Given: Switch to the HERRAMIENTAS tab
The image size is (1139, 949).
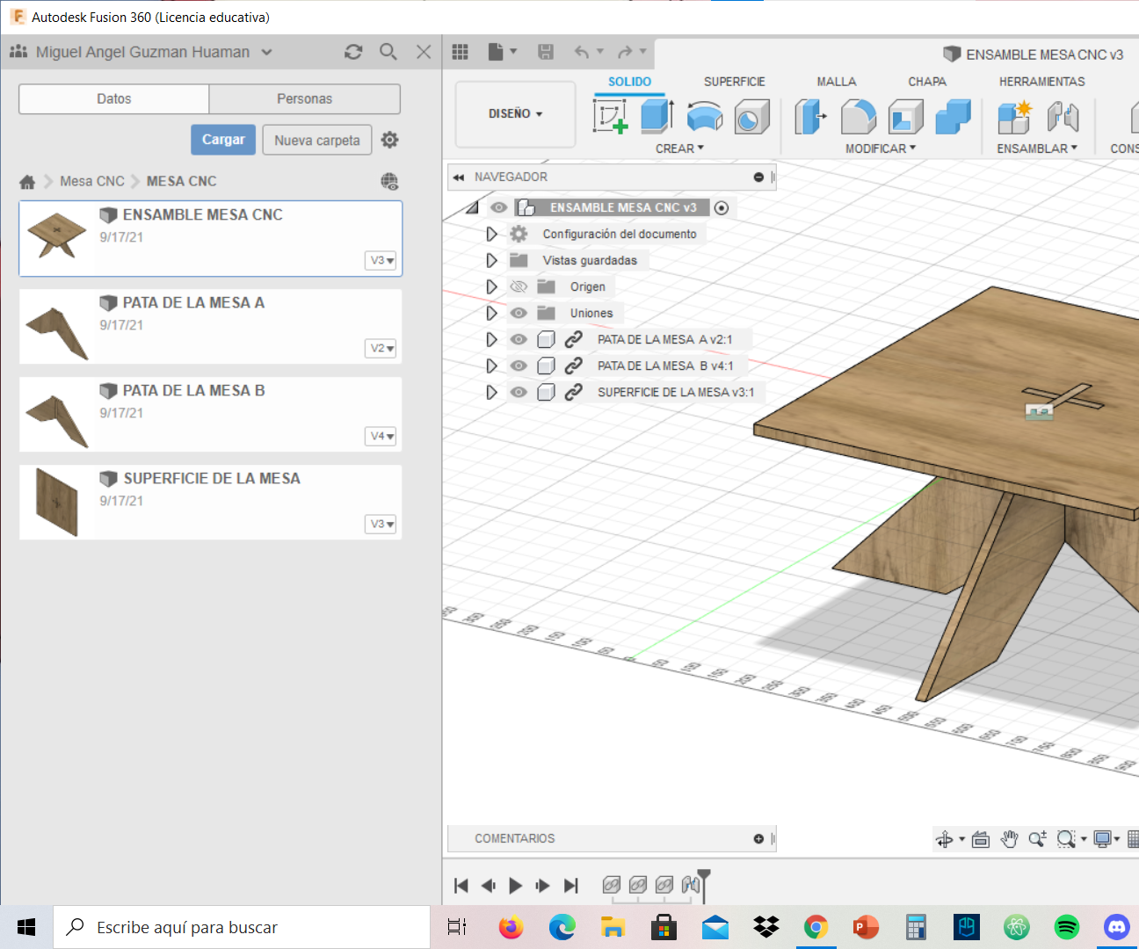Looking at the screenshot, I should 1041,82.
